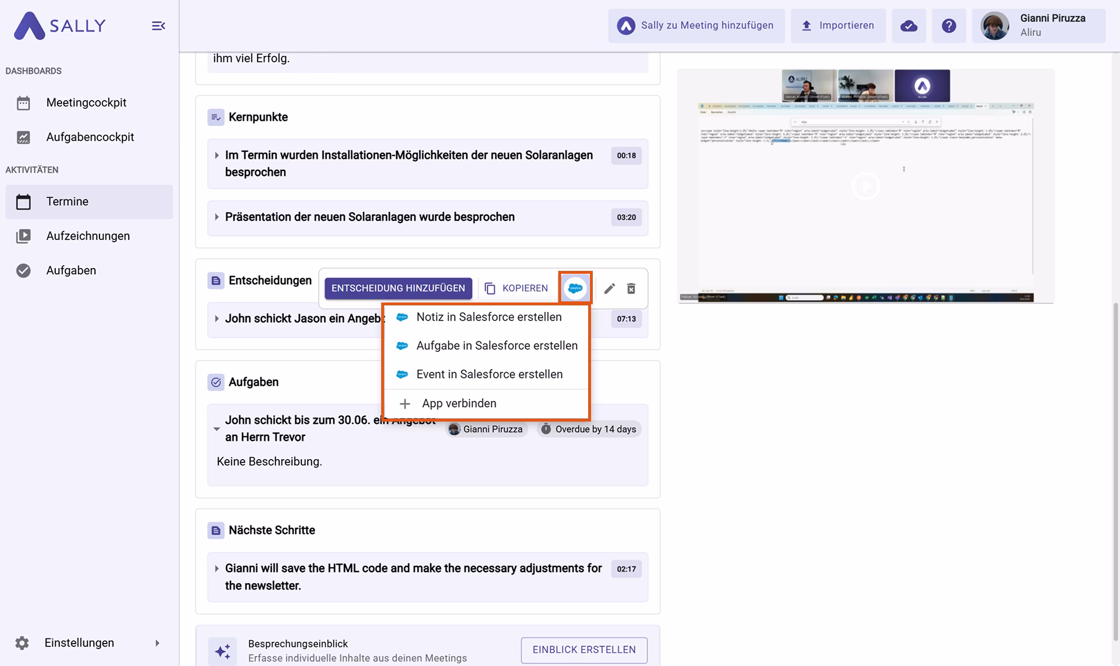The image size is (1120, 666).
Task: Click the Nächste Schritte section icon
Action: (216, 530)
